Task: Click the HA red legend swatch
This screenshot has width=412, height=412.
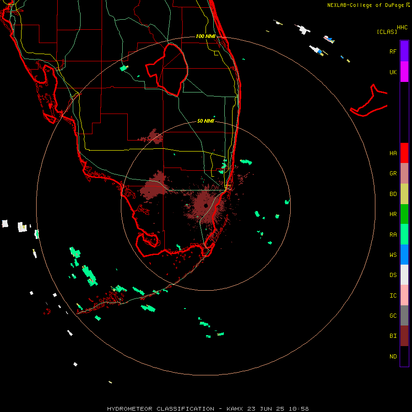Action: (x=404, y=153)
